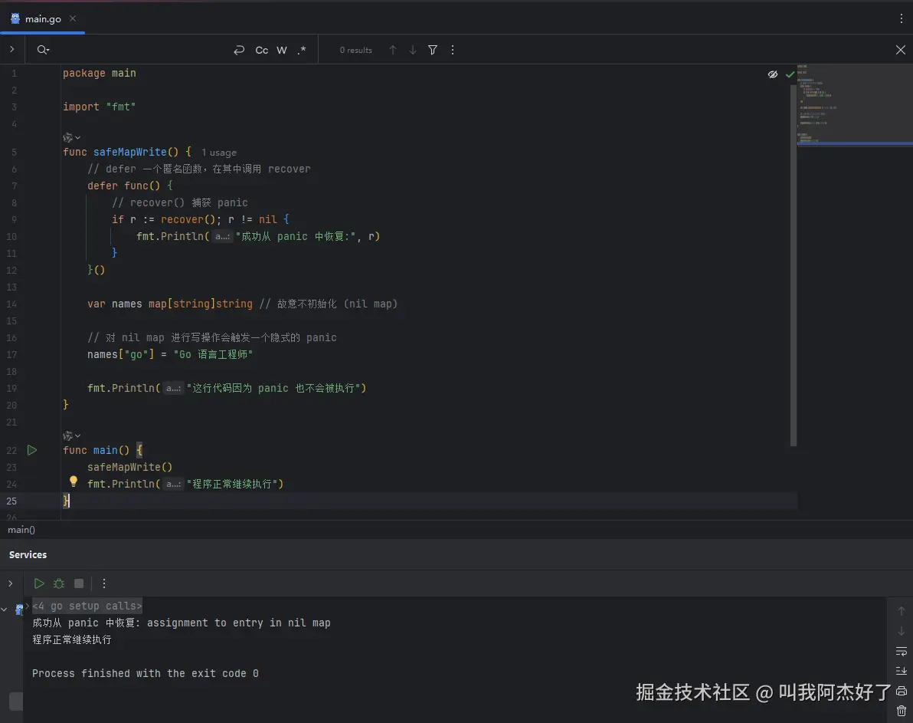Debug the service with bug icon
Viewport: 913px width, 723px height.
pyautogui.click(x=59, y=583)
